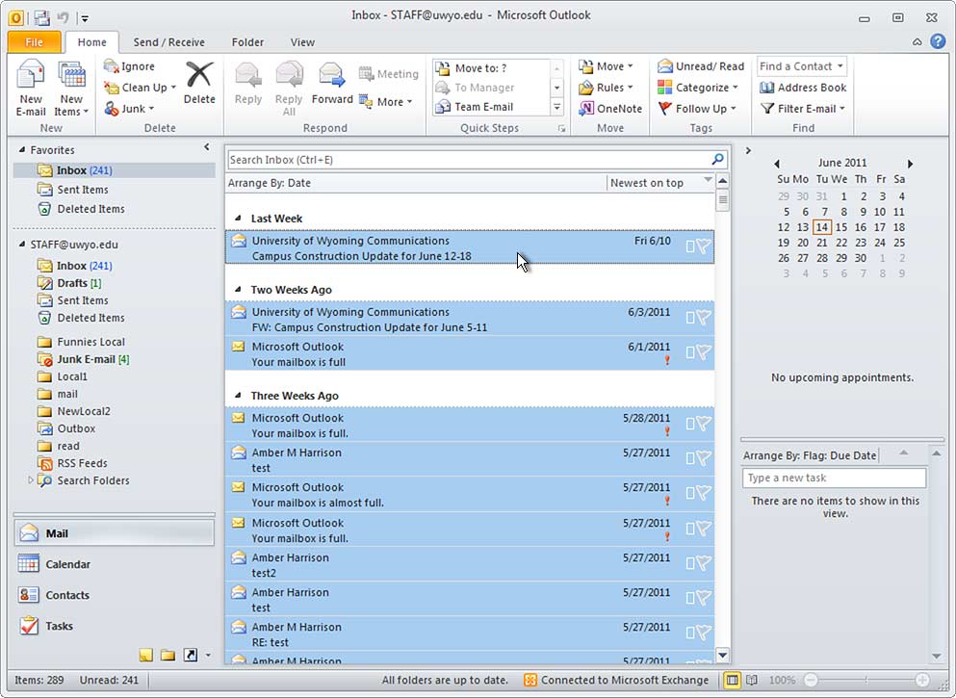Screen dimensions: 956x698
Task: Send message to OneNote
Action: pos(609,109)
